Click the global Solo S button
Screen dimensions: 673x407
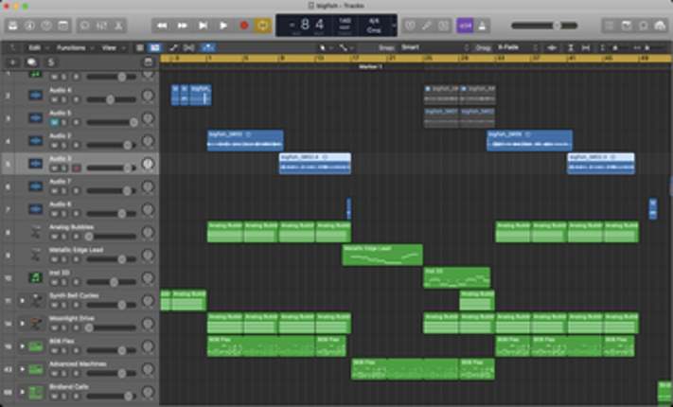50,62
